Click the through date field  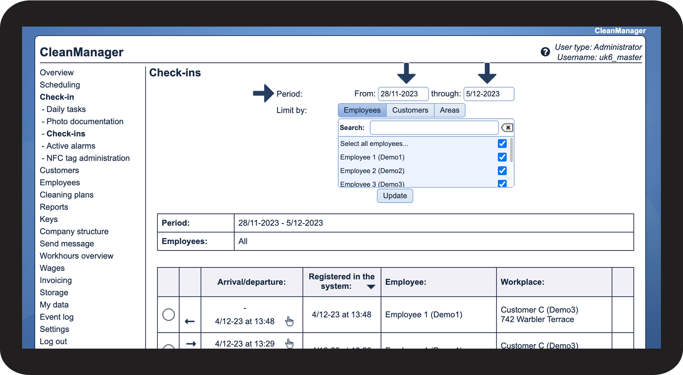point(489,94)
